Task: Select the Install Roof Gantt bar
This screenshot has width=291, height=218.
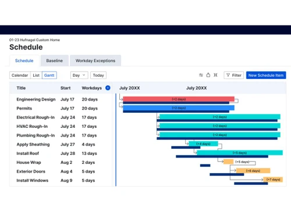Action: [240, 153]
